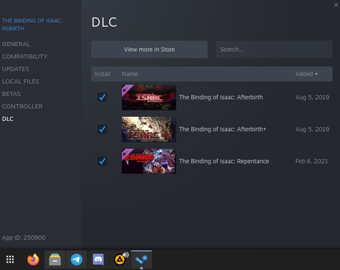340x270 pixels.
Task: Switch to the Compatibility section
Action: coord(25,56)
